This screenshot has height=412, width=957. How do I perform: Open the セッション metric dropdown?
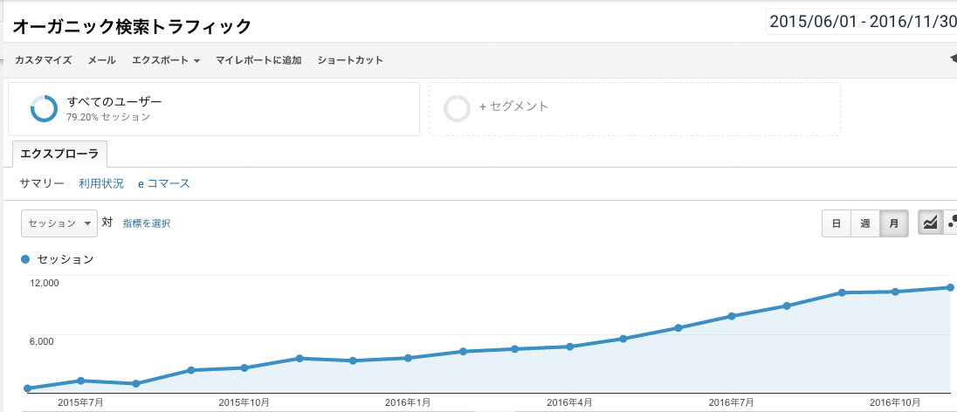pos(59,223)
